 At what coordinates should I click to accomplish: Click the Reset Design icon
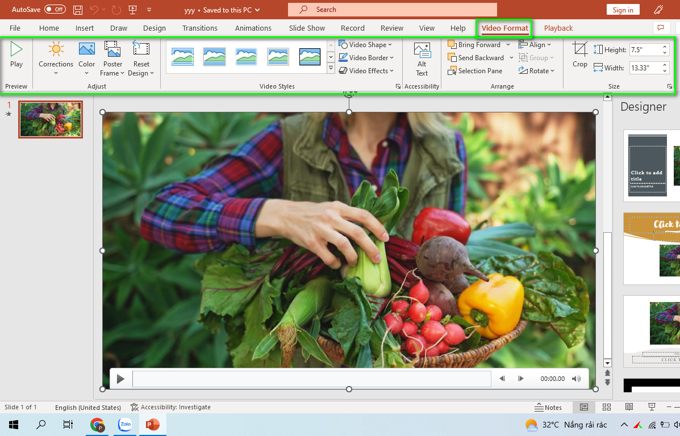141,49
